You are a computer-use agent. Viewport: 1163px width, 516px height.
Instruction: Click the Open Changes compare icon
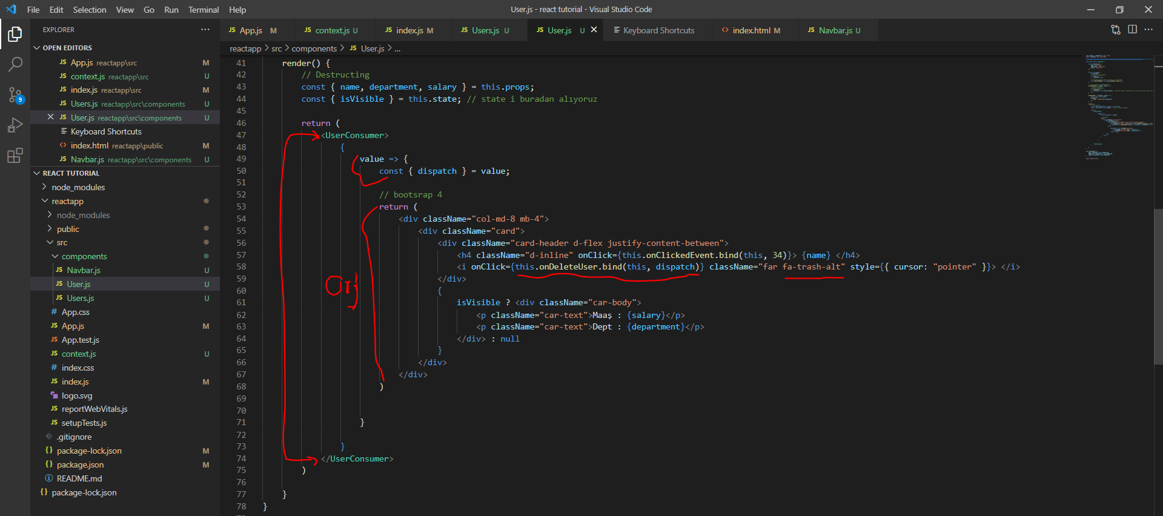[1115, 30]
